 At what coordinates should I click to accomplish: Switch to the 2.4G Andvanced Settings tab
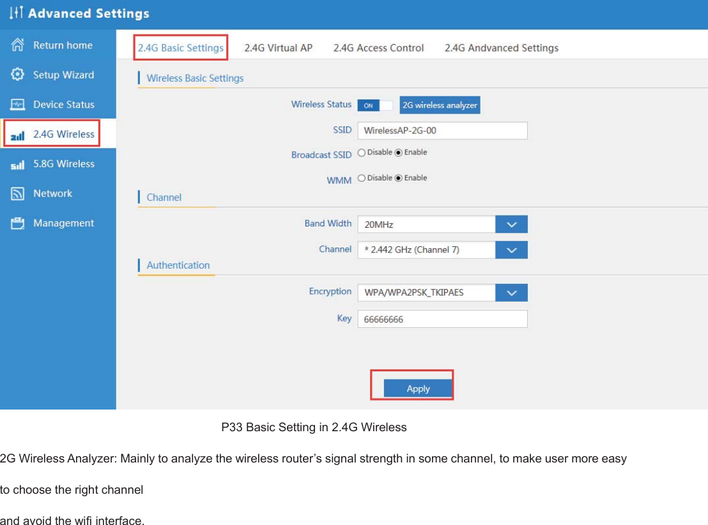(x=501, y=48)
